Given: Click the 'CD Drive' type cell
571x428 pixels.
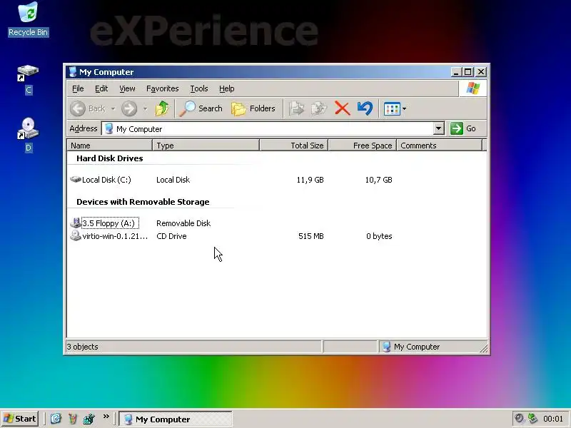Looking at the screenshot, I should (171, 236).
